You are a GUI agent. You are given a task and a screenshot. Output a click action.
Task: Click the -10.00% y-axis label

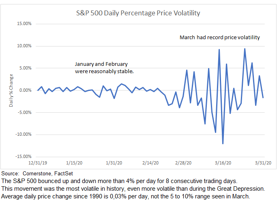(22, 134)
